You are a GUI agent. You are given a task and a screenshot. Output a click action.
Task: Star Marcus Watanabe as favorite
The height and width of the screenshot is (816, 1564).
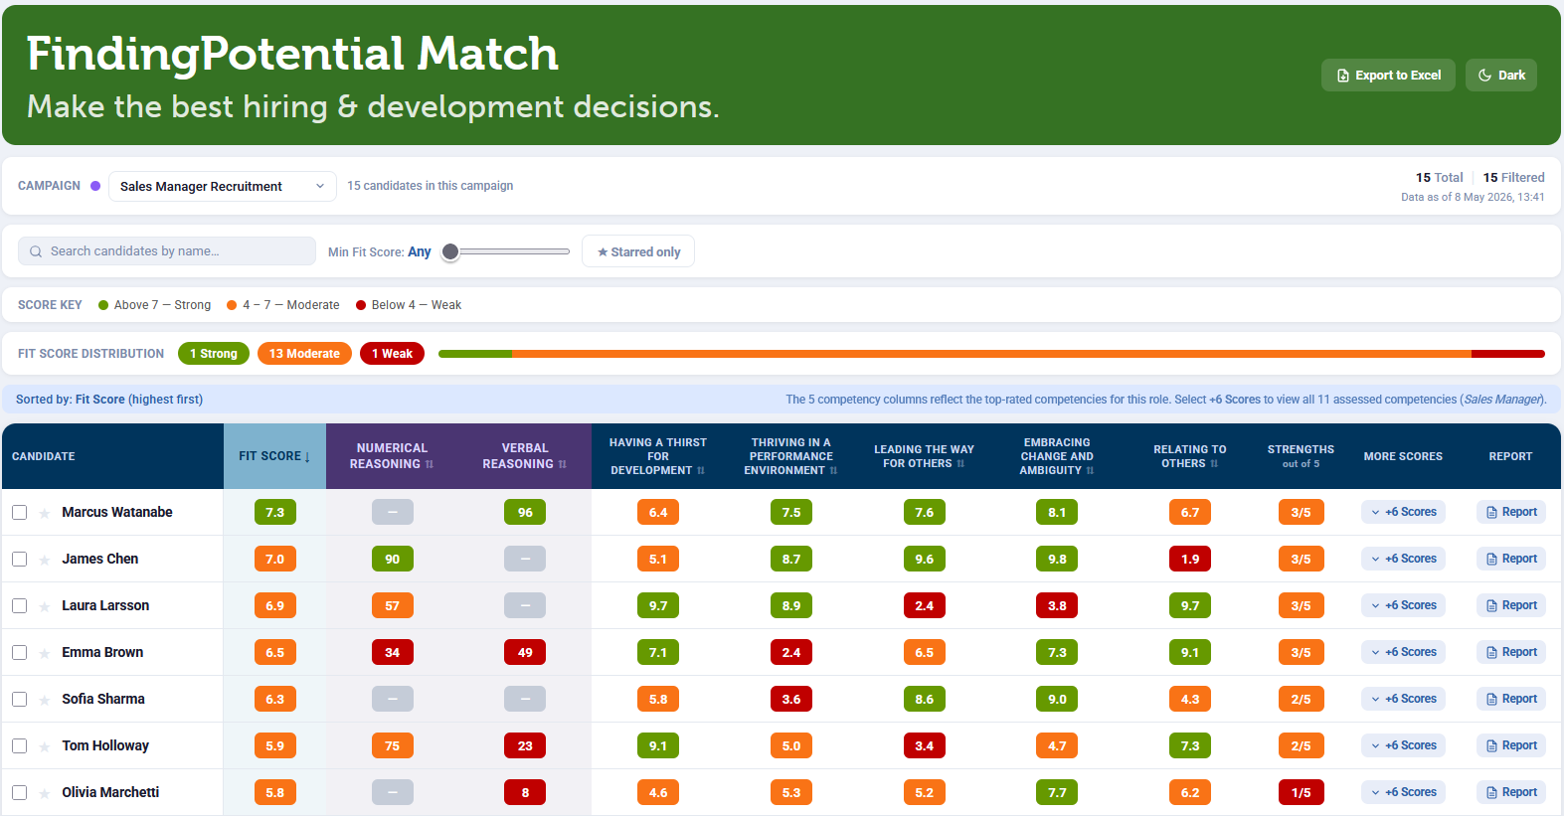click(x=45, y=513)
